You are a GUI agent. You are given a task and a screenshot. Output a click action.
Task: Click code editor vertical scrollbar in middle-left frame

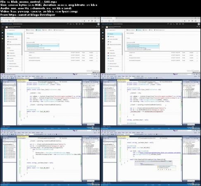tap(81, 103)
